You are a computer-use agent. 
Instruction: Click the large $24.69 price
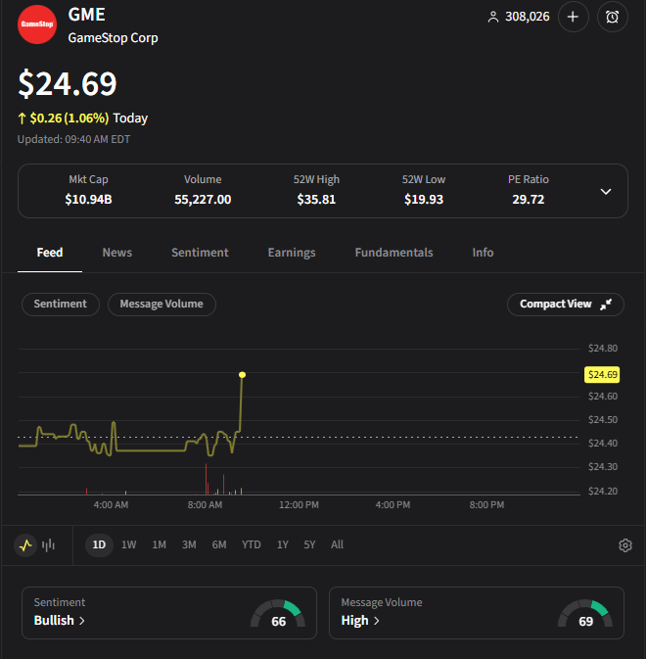tap(68, 83)
